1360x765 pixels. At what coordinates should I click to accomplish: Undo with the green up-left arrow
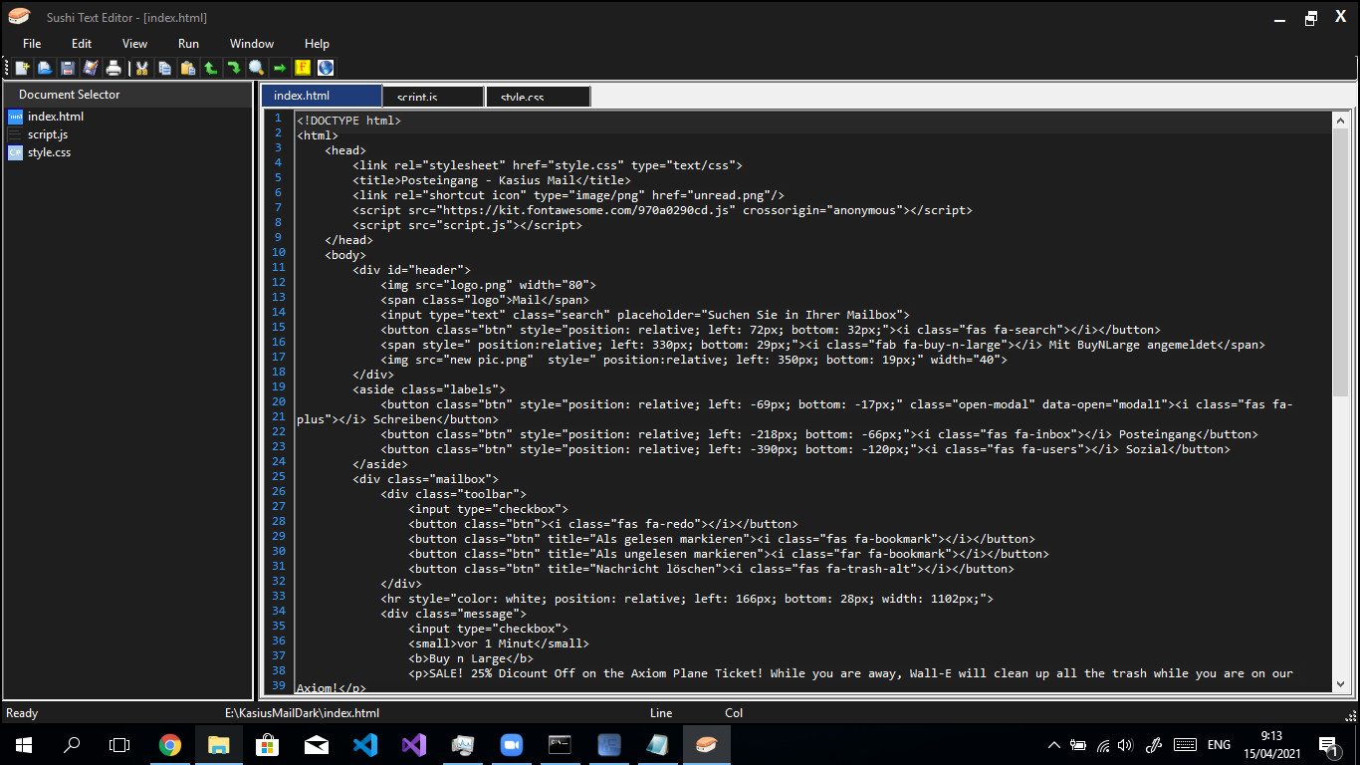(210, 68)
